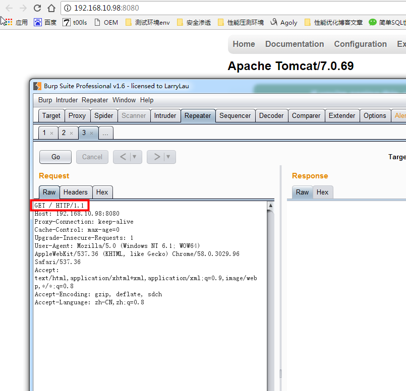Switch to the Comparer tab
406x391 pixels.
(306, 115)
